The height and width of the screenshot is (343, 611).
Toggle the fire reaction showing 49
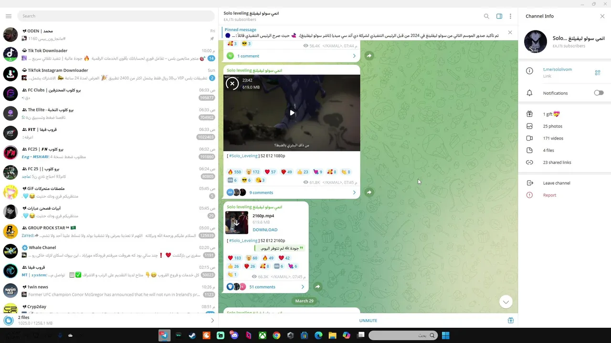pos(268,258)
